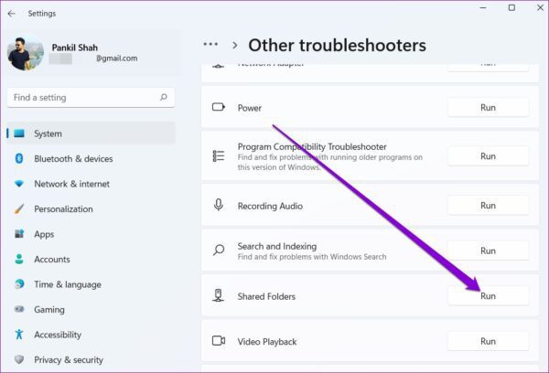Click the Shared Folders icon
The height and width of the screenshot is (373, 549).
point(219,295)
